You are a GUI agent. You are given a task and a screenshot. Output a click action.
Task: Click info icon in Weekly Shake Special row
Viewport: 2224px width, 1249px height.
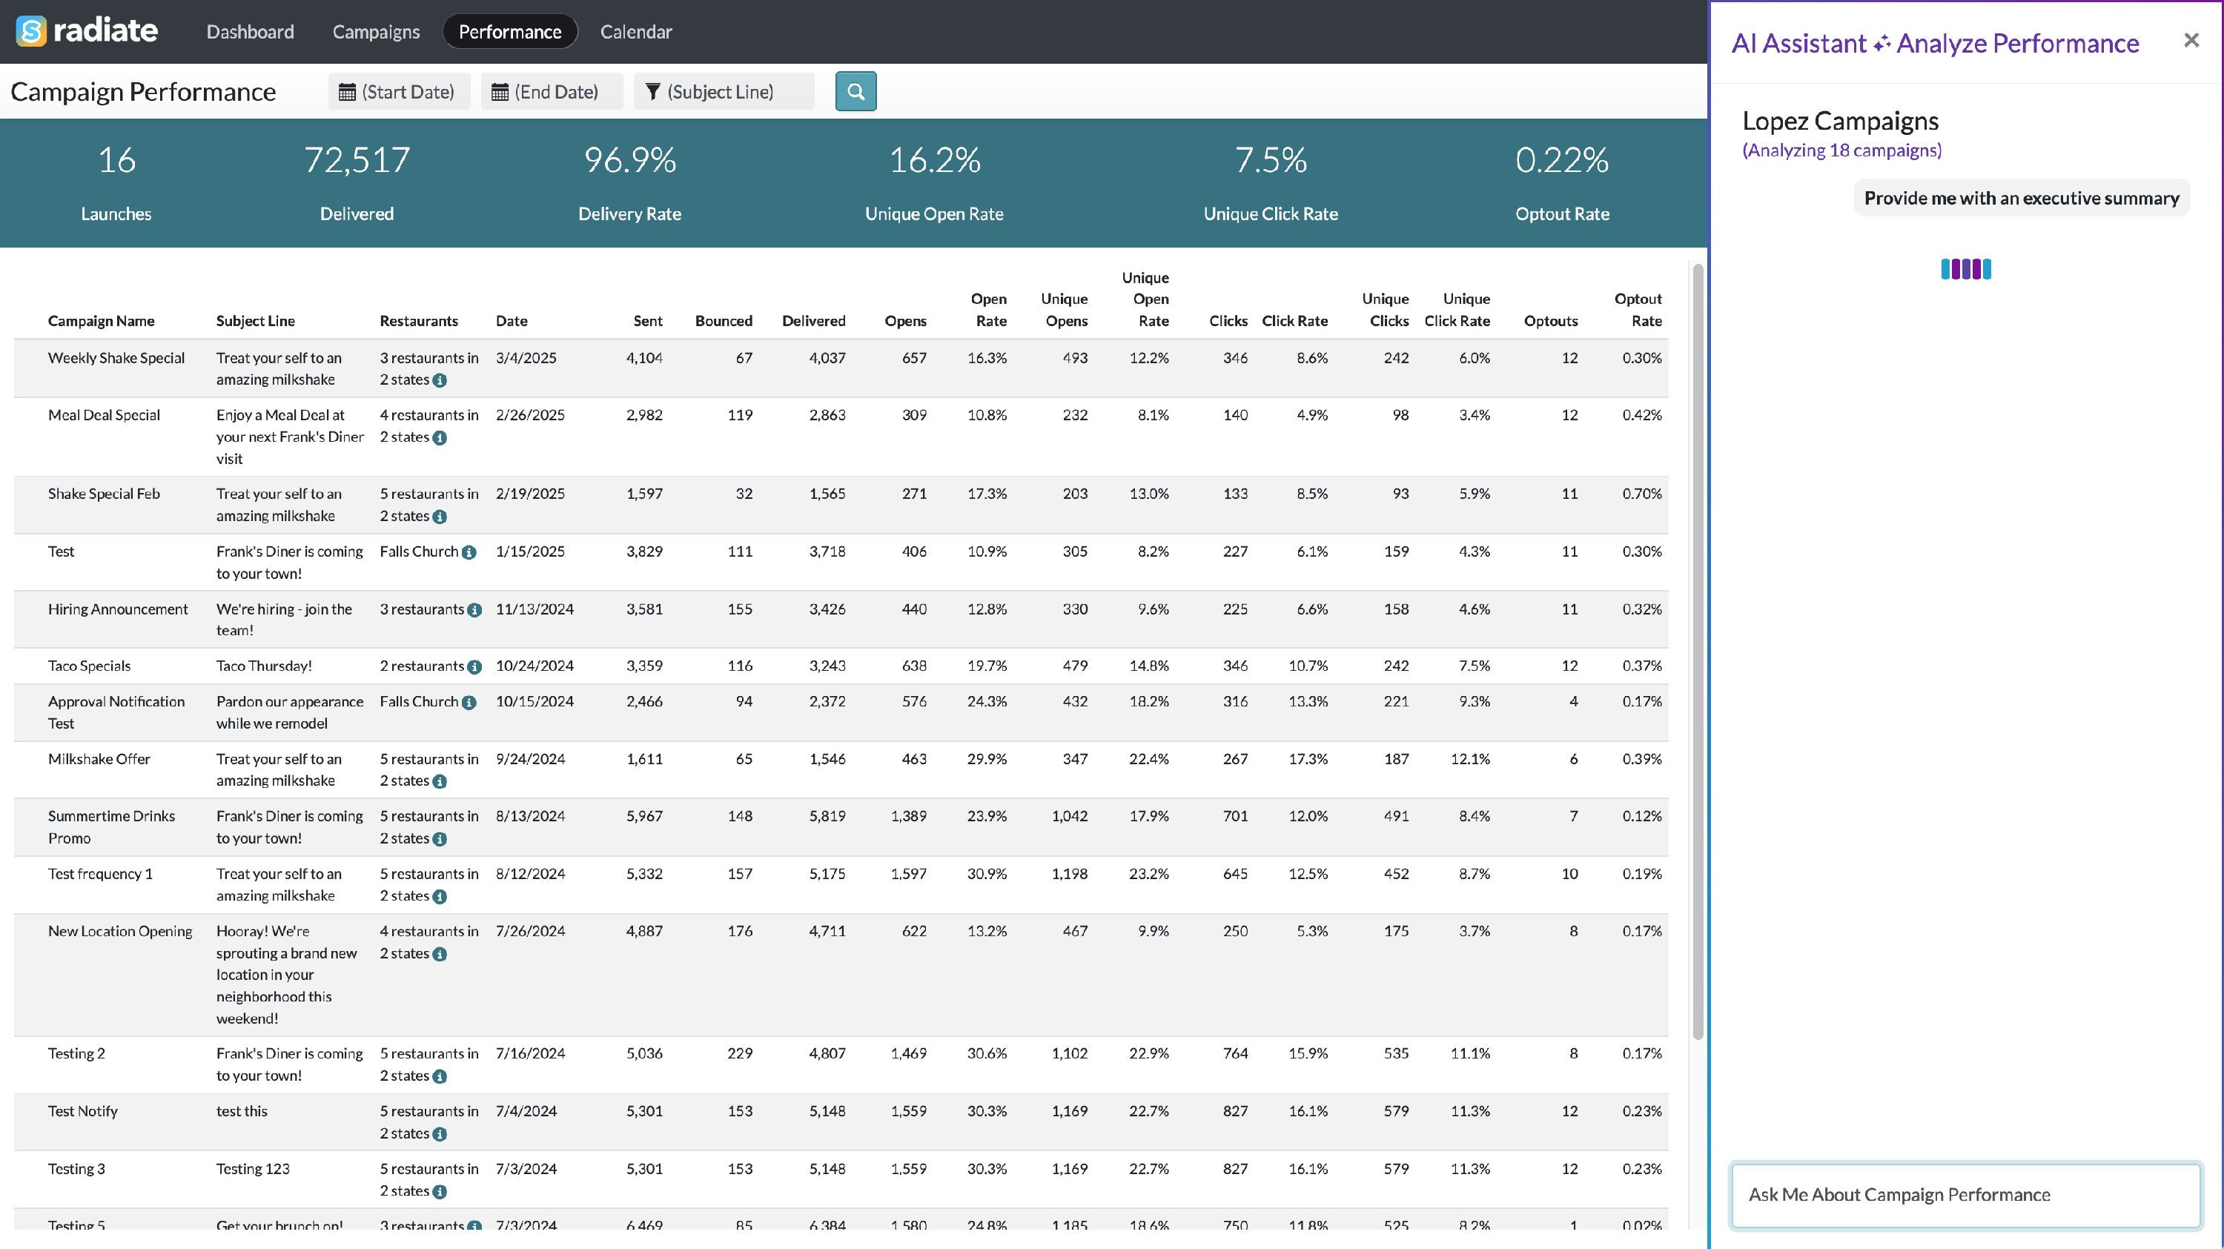click(440, 381)
